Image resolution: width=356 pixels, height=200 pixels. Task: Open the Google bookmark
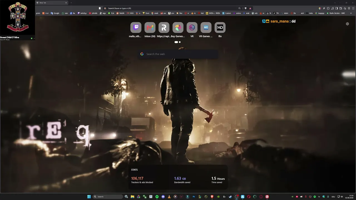[x=55, y=13]
